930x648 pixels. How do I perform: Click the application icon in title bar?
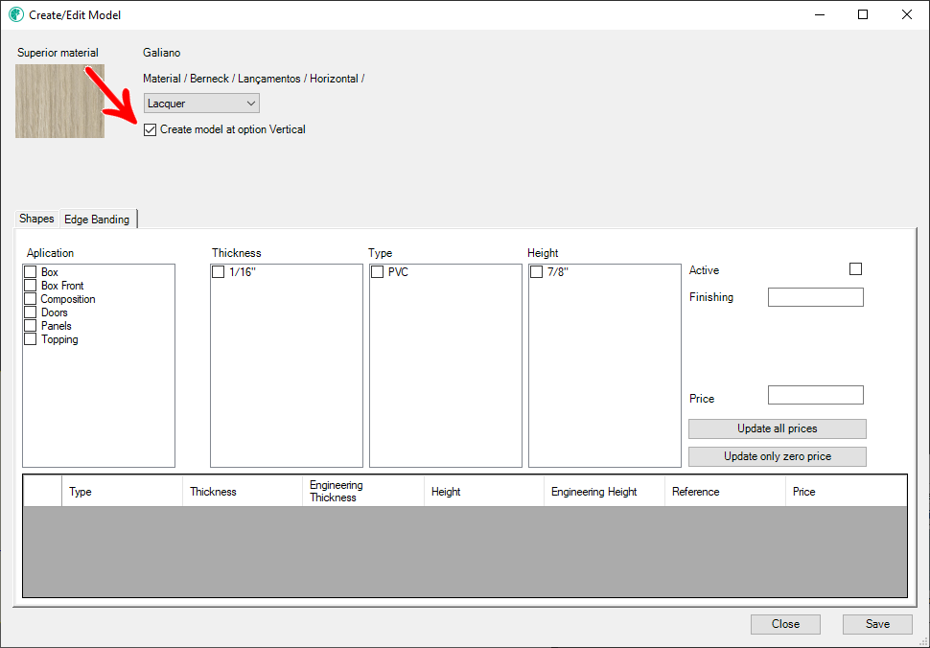[15, 15]
